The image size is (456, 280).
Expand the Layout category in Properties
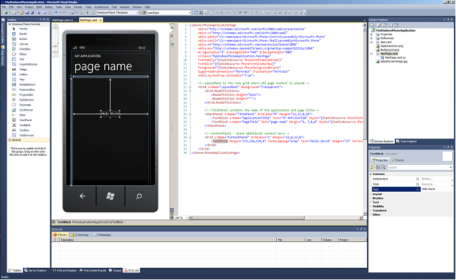(371, 194)
